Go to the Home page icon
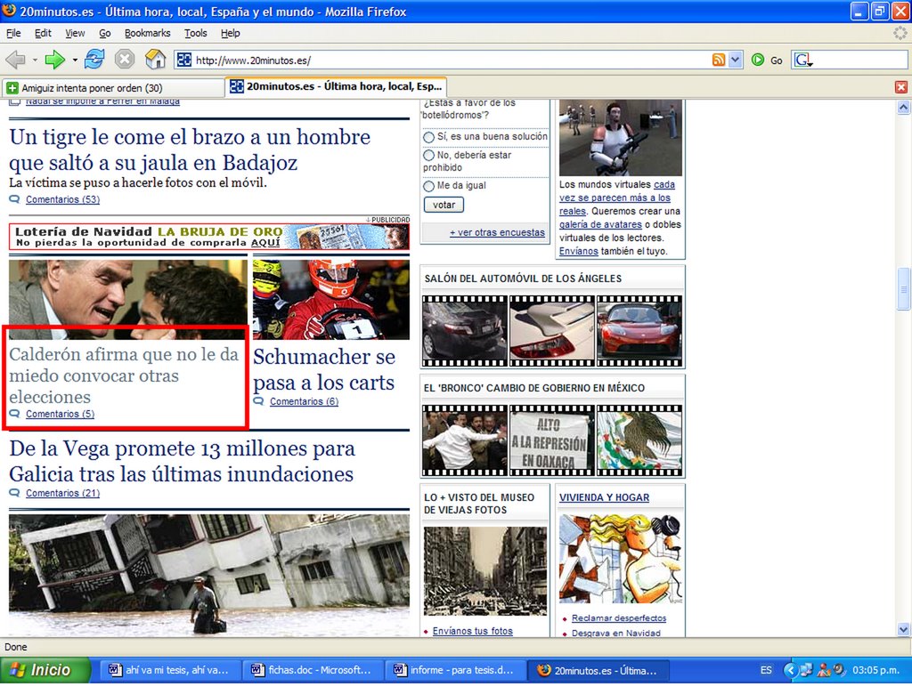The height and width of the screenshot is (686, 912). click(x=155, y=60)
